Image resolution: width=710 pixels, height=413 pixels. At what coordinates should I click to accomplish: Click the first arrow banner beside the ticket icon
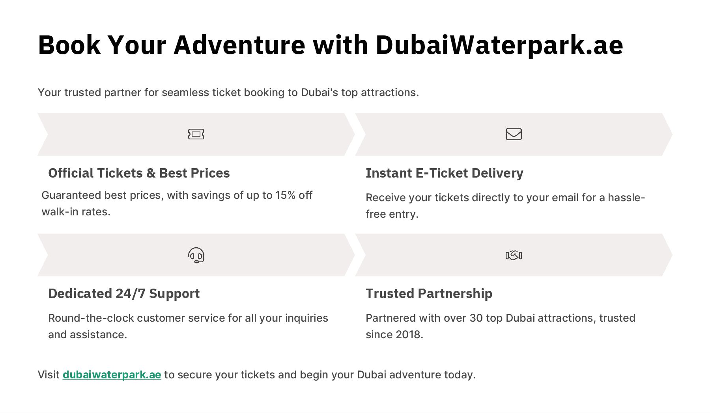point(118,134)
